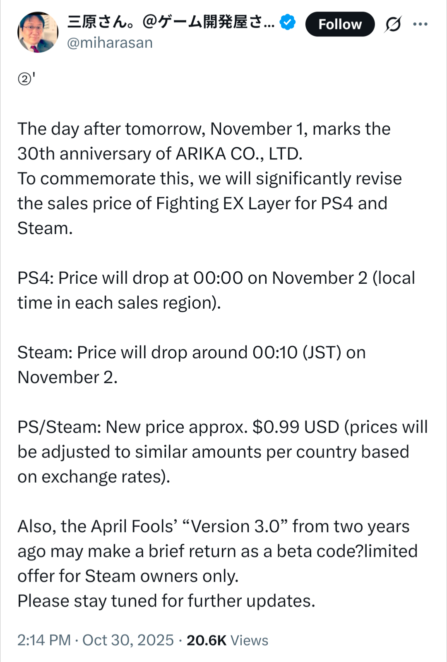Click the display name 三原さん。@ゲーム開発屋さ…
The height and width of the screenshot is (662, 447).
click(171, 22)
